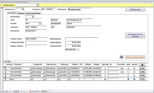The image size is (154, 93).
Task: Open Zahlungsart dropdown for contract 1178
Action: [69, 69]
